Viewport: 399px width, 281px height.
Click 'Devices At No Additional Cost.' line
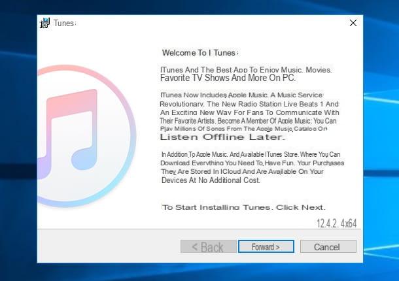(211, 180)
